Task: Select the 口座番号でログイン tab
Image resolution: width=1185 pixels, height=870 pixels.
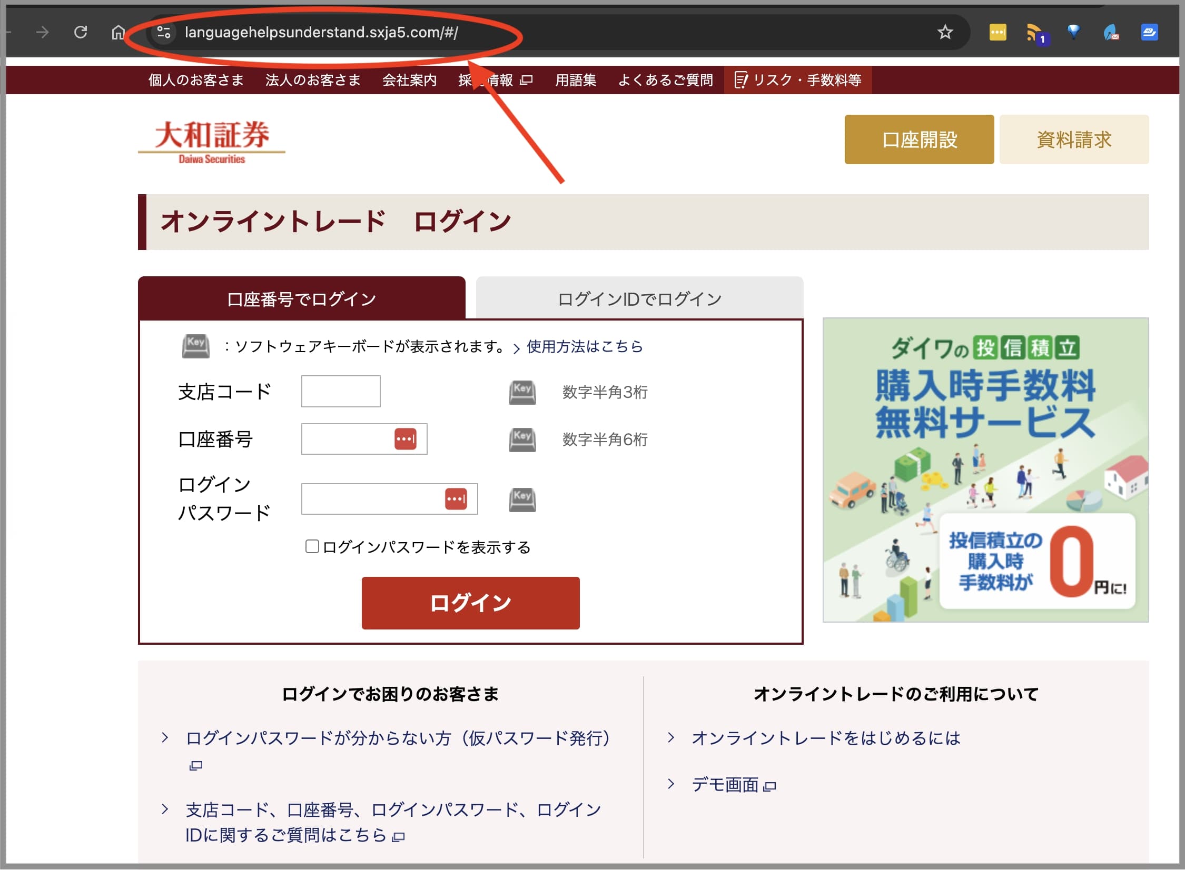Action: pyautogui.click(x=301, y=298)
